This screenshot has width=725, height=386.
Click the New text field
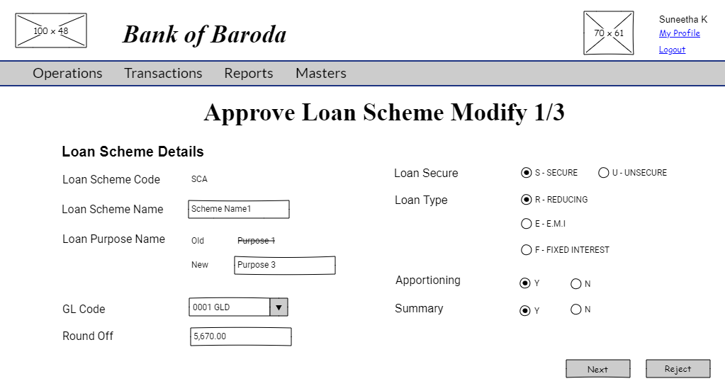(208, 265)
